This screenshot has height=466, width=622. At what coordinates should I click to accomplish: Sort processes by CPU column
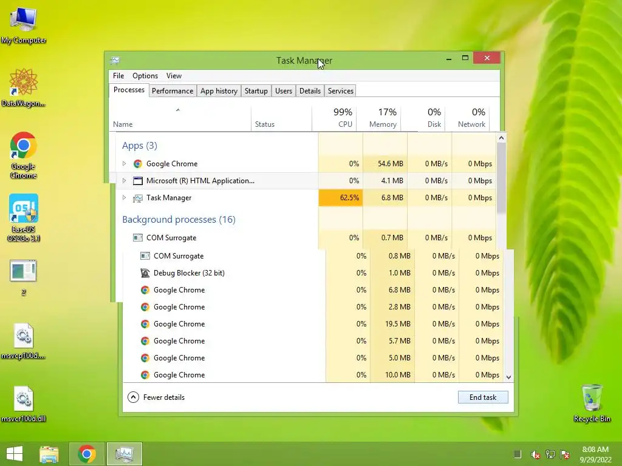[335, 118]
